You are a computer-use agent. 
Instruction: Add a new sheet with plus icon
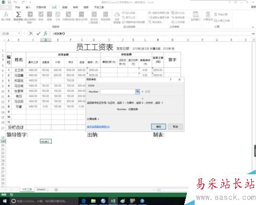56,190
